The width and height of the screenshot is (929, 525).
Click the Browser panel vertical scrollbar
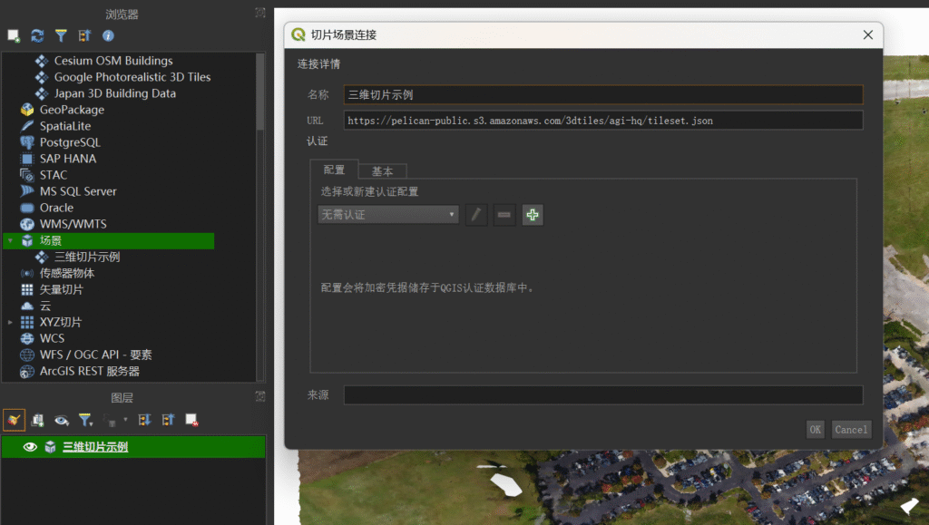point(260,92)
